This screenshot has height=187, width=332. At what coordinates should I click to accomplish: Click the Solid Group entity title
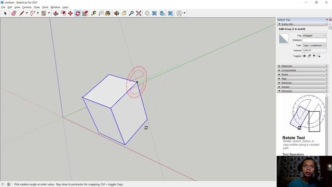pos(292,29)
